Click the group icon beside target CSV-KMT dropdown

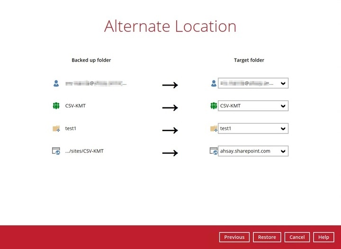click(x=213, y=106)
